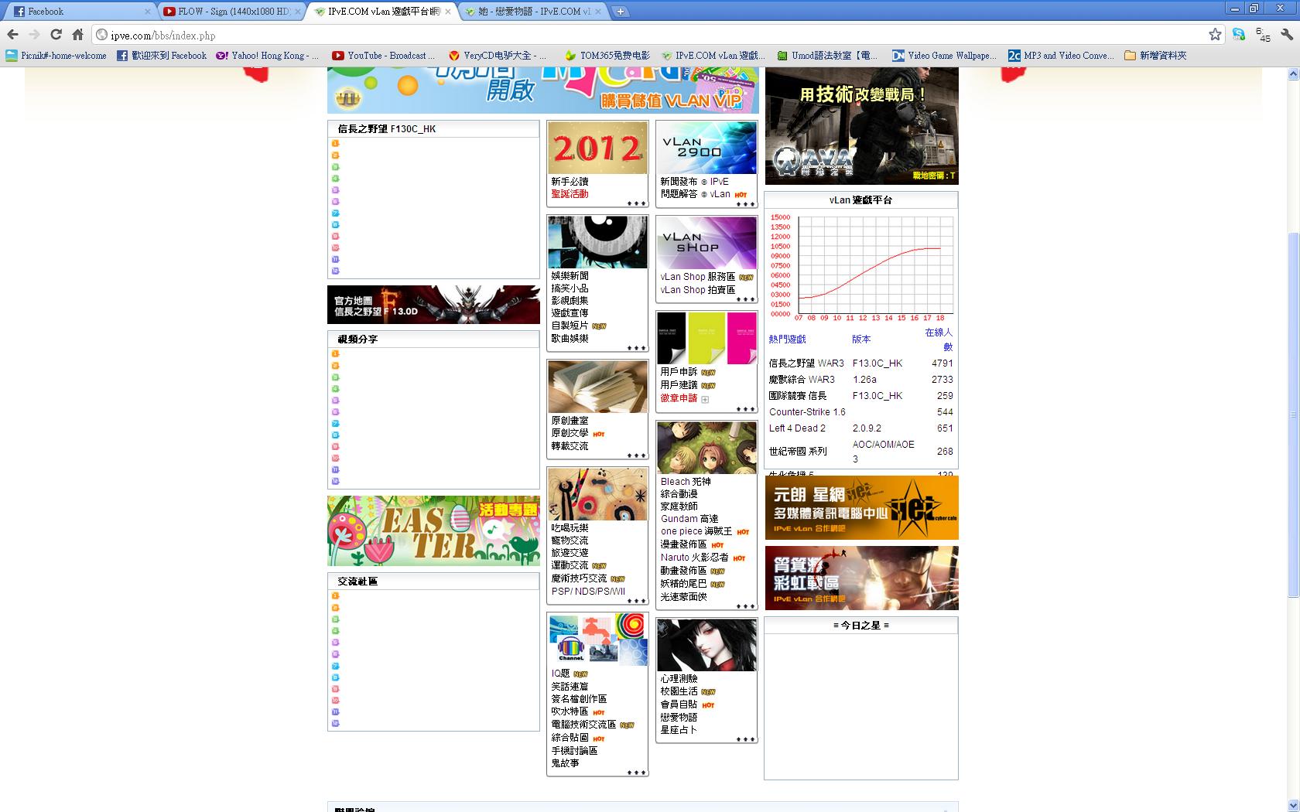Open the vLan Shop thumbnail image
The width and height of the screenshot is (1300, 812).
coord(706,243)
